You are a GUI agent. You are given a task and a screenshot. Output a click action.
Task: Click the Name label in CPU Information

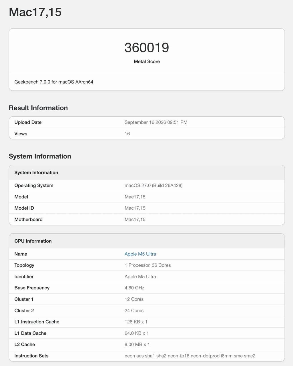[x=21, y=254]
